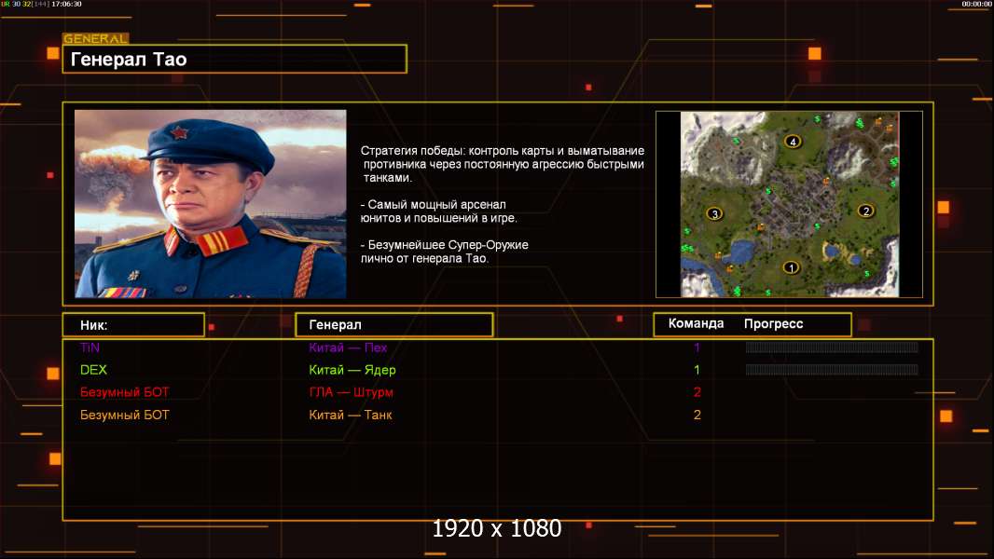Click the 'Безумнейшее Супер-Оружие' bullet text
Screen dimensions: 994x559
[445, 252]
